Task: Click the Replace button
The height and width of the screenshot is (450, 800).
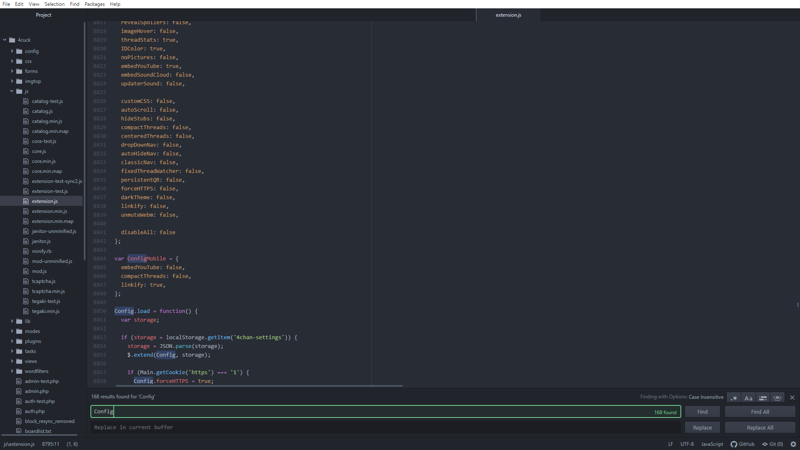Action: click(x=702, y=427)
